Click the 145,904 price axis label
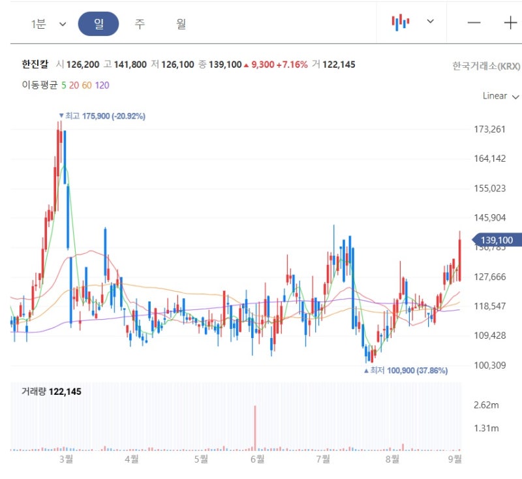This screenshot has width=522, height=479. [489, 218]
